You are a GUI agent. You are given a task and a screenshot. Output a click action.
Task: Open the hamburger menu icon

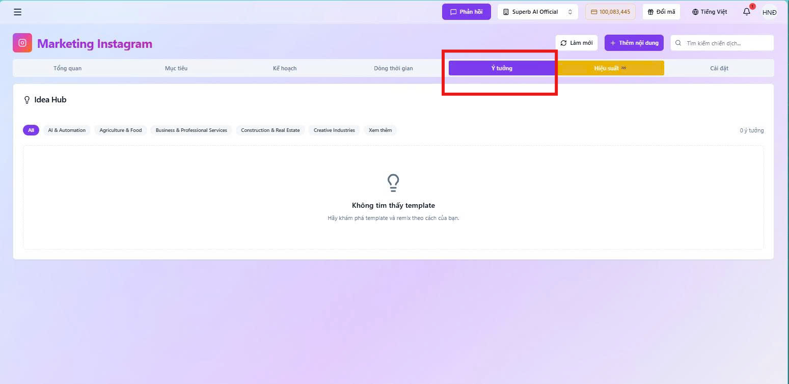click(17, 12)
